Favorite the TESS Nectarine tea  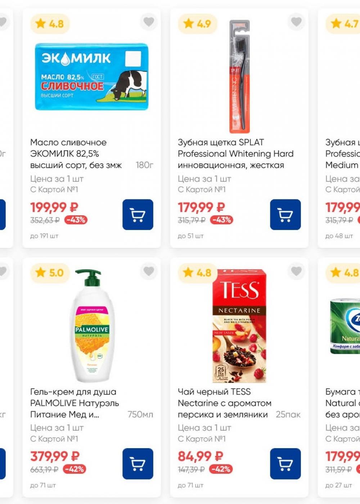(x=296, y=271)
